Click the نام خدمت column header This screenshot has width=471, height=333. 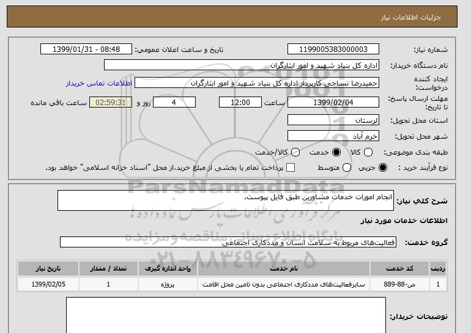[284, 268]
